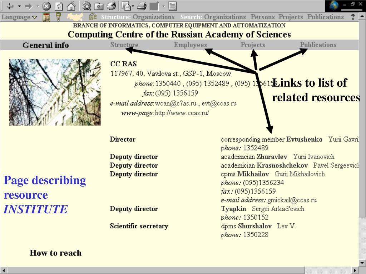Click the key icon in the site toolbar
The width and height of the screenshot is (366, 274).
click(58, 17)
